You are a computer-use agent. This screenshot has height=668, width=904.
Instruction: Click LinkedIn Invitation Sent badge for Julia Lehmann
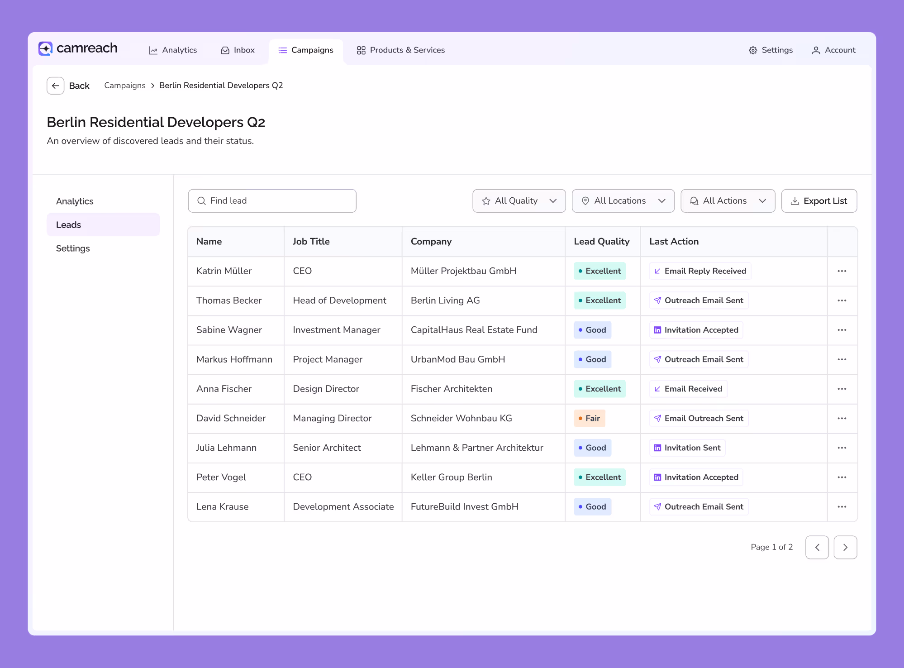687,448
